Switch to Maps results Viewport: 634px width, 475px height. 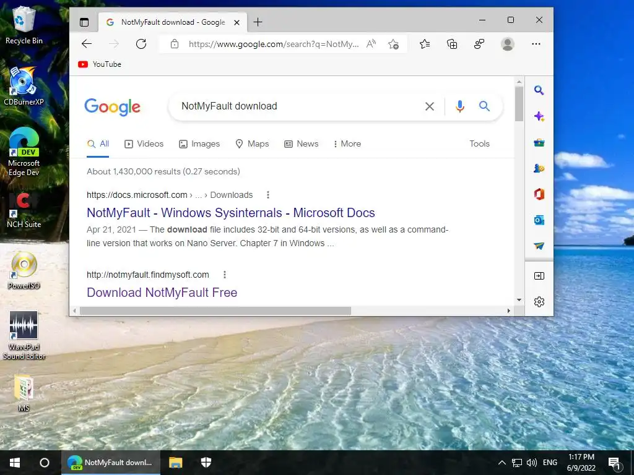pyautogui.click(x=252, y=143)
